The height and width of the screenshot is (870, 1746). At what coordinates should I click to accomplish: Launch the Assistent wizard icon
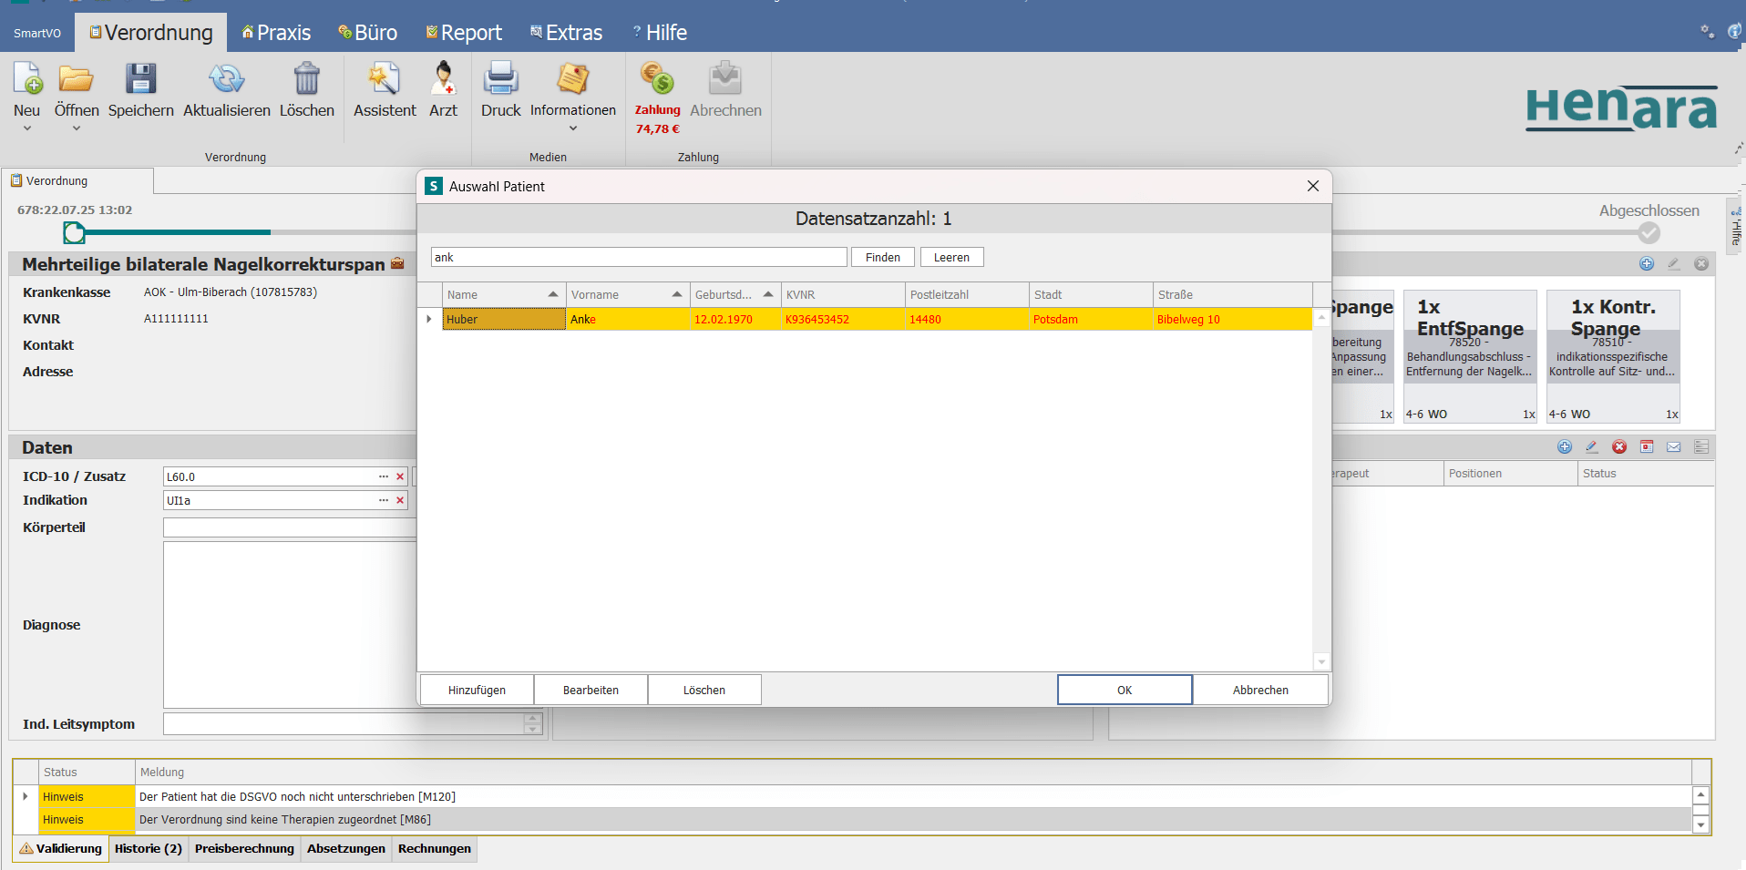[384, 79]
